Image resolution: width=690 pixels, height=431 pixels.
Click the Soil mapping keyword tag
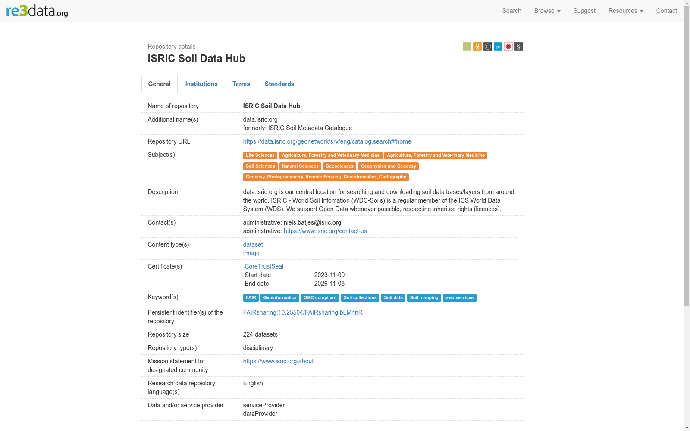424,298
